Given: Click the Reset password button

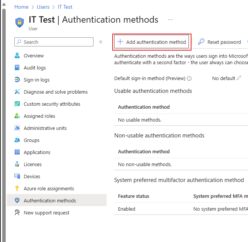Looking at the screenshot, I should (x=220, y=42).
